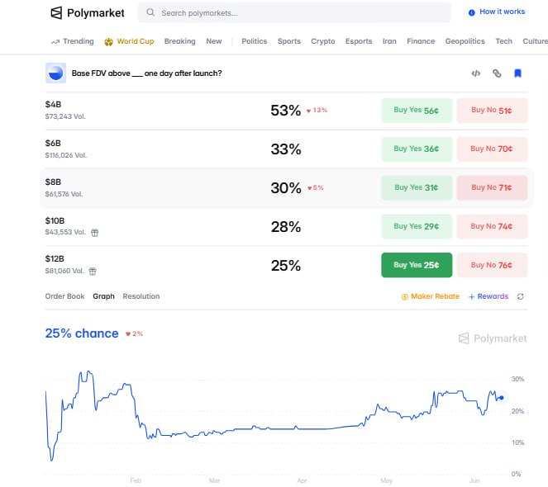Click the plus icon beside Rewards
Screen dimensions: 548x487
click(471, 296)
